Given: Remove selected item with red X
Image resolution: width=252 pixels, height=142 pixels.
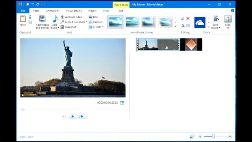Looking at the screenshot, I should 188,19.
